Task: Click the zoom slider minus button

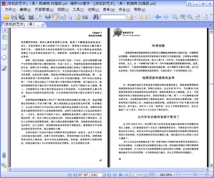Action: [178, 174]
